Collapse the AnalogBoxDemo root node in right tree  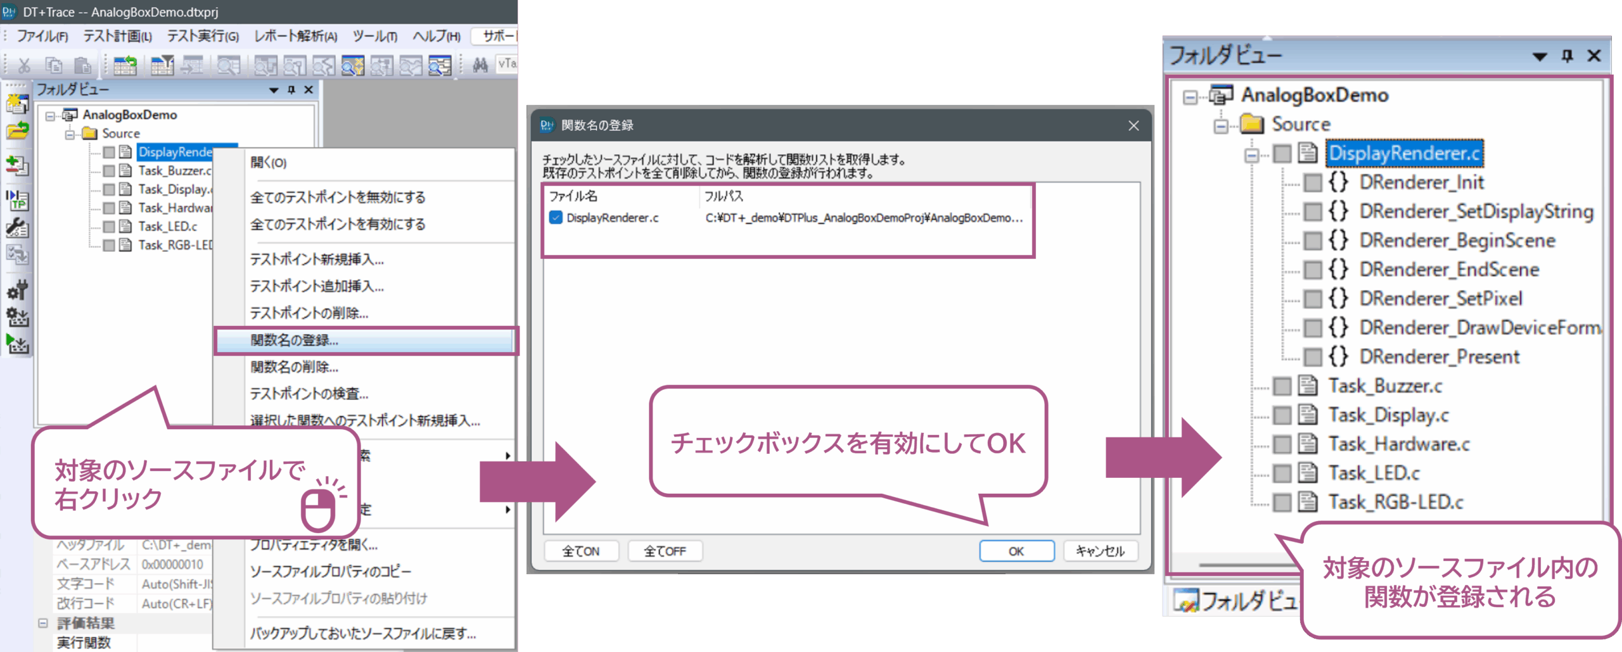pos(1190,97)
